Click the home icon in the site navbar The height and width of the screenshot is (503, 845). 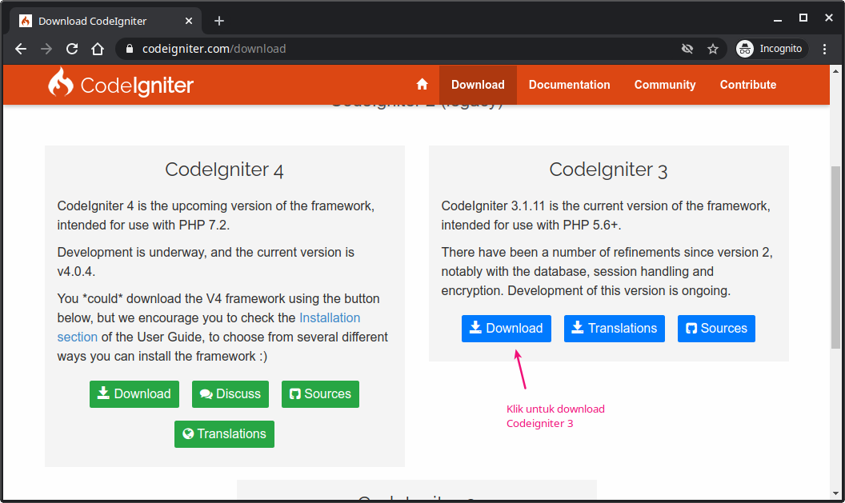click(422, 84)
